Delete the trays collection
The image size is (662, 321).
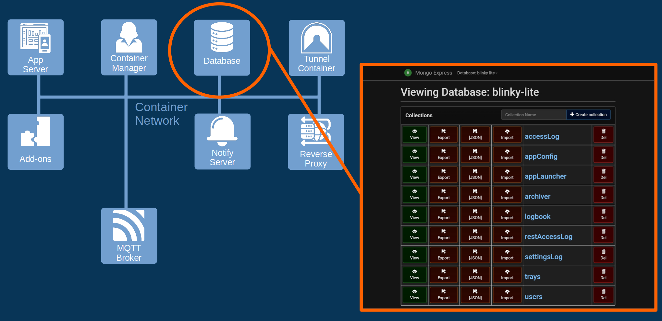(x=603, y=275)
